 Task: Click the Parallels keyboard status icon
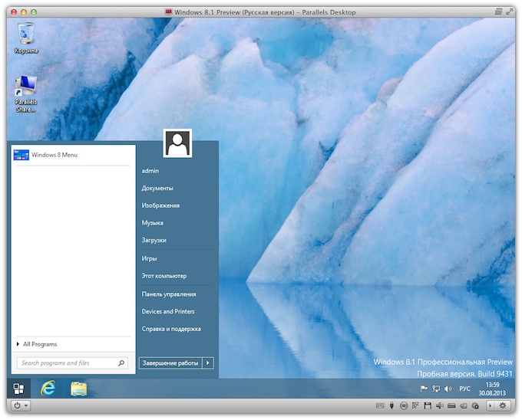tap(378, 405)
